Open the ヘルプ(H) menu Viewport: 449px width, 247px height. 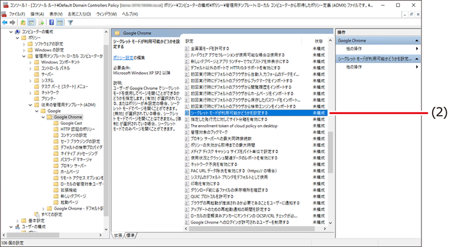pyautogui.click(x=130, y=14)
